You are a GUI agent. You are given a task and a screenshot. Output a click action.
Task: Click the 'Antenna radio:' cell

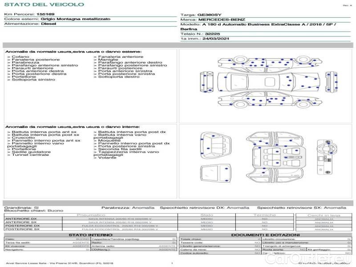(134, 246)
